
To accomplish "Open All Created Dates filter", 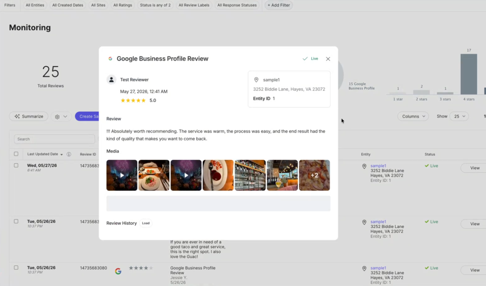I will [68, 5].
